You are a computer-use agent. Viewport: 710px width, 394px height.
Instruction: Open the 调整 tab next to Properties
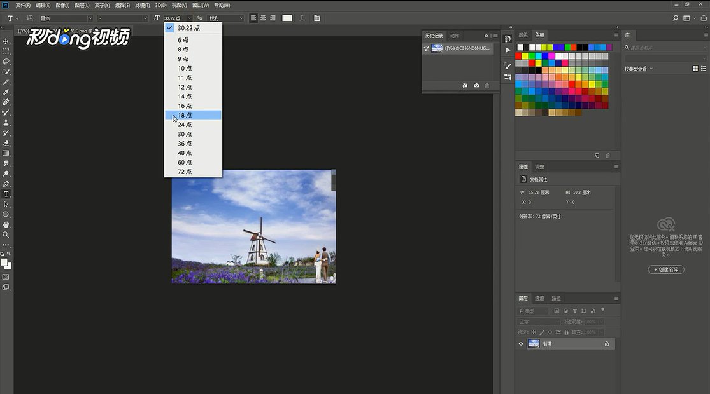pos(539,166)
